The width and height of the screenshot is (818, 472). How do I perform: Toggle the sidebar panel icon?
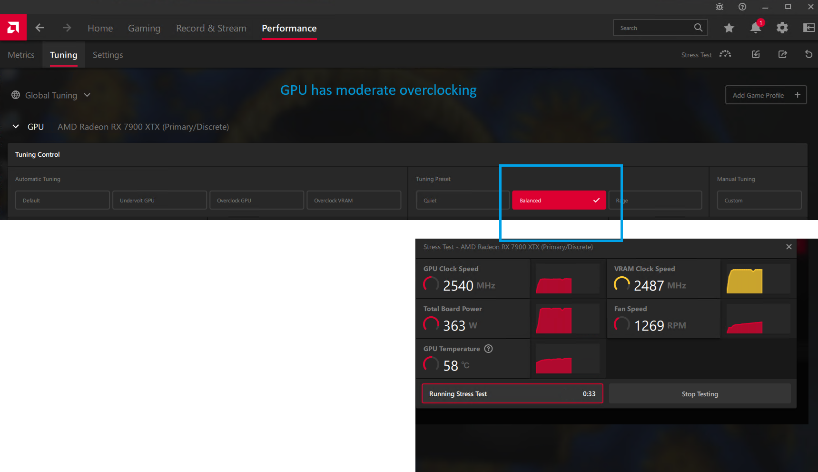pos(809,28)
